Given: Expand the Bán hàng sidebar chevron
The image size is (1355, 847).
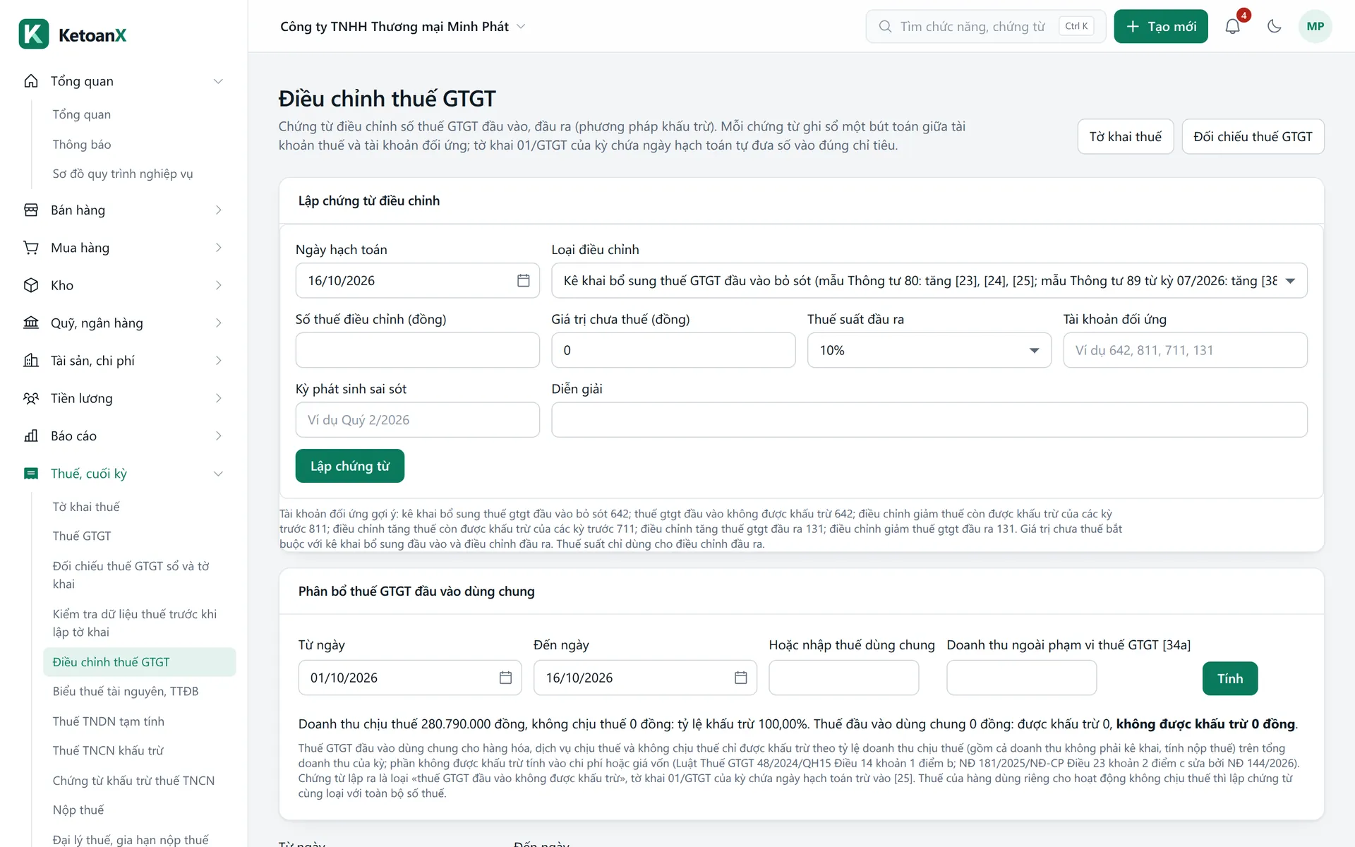Looking at the screenshot, I should pyautogui.click(x=218, y=210).
